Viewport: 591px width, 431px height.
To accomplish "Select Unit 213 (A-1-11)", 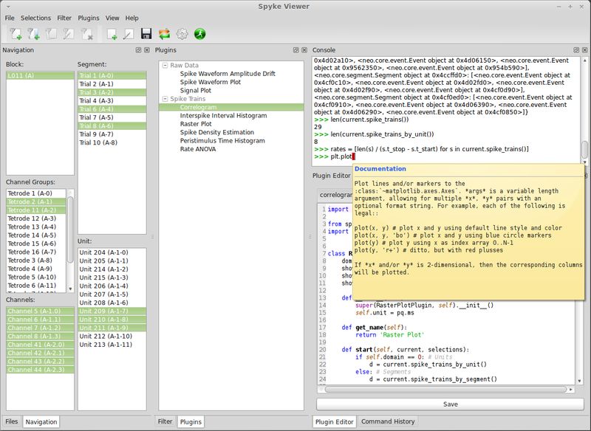I will [x=112, y=345].
